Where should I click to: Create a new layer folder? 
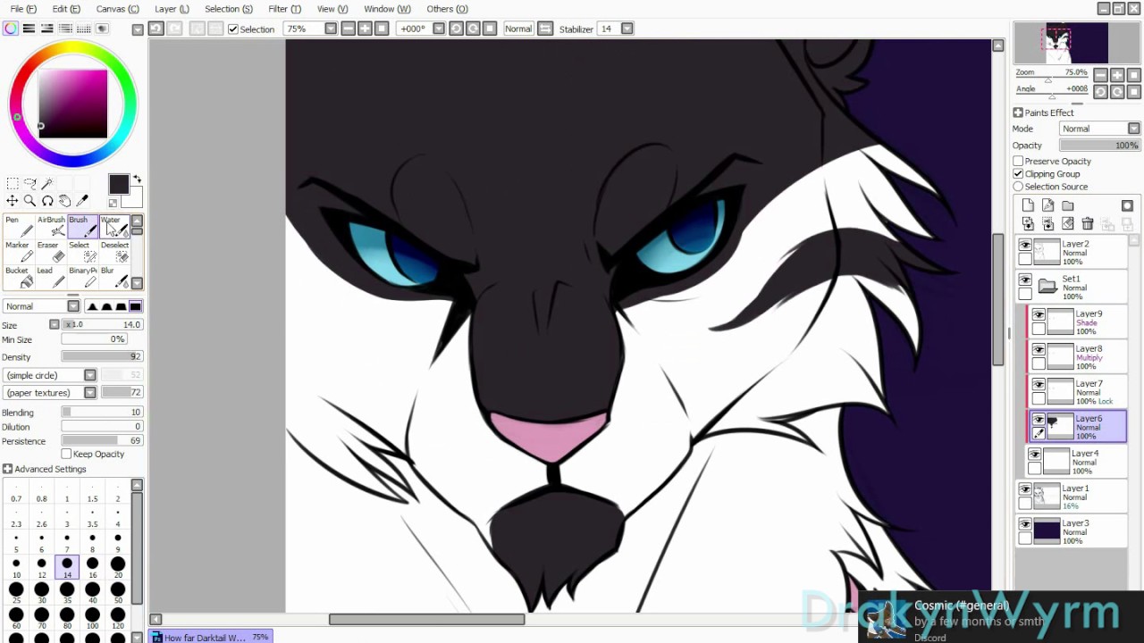point(1068,206)
